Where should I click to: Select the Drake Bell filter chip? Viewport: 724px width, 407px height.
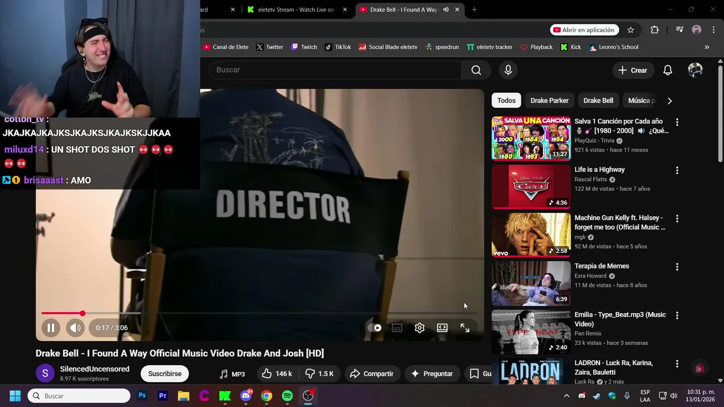(x=598, y=101)
